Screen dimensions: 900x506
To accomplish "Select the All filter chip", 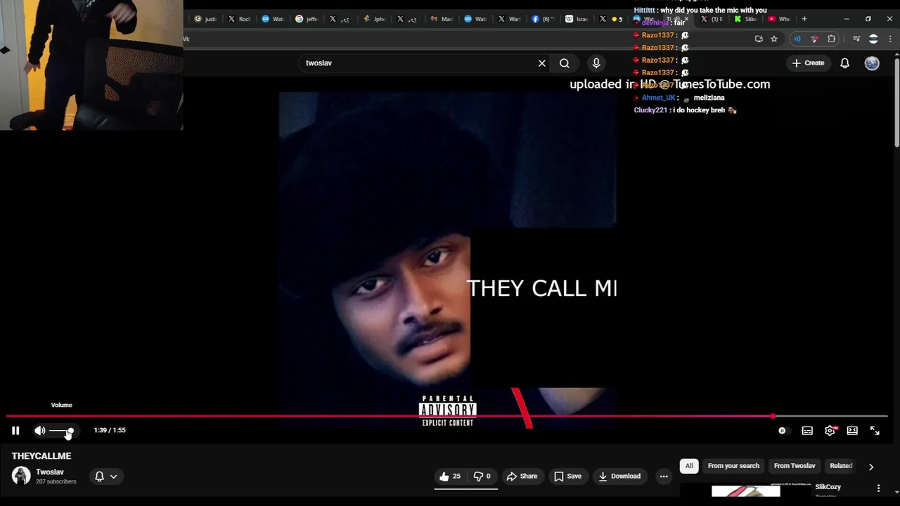I will tap(689, 466).
